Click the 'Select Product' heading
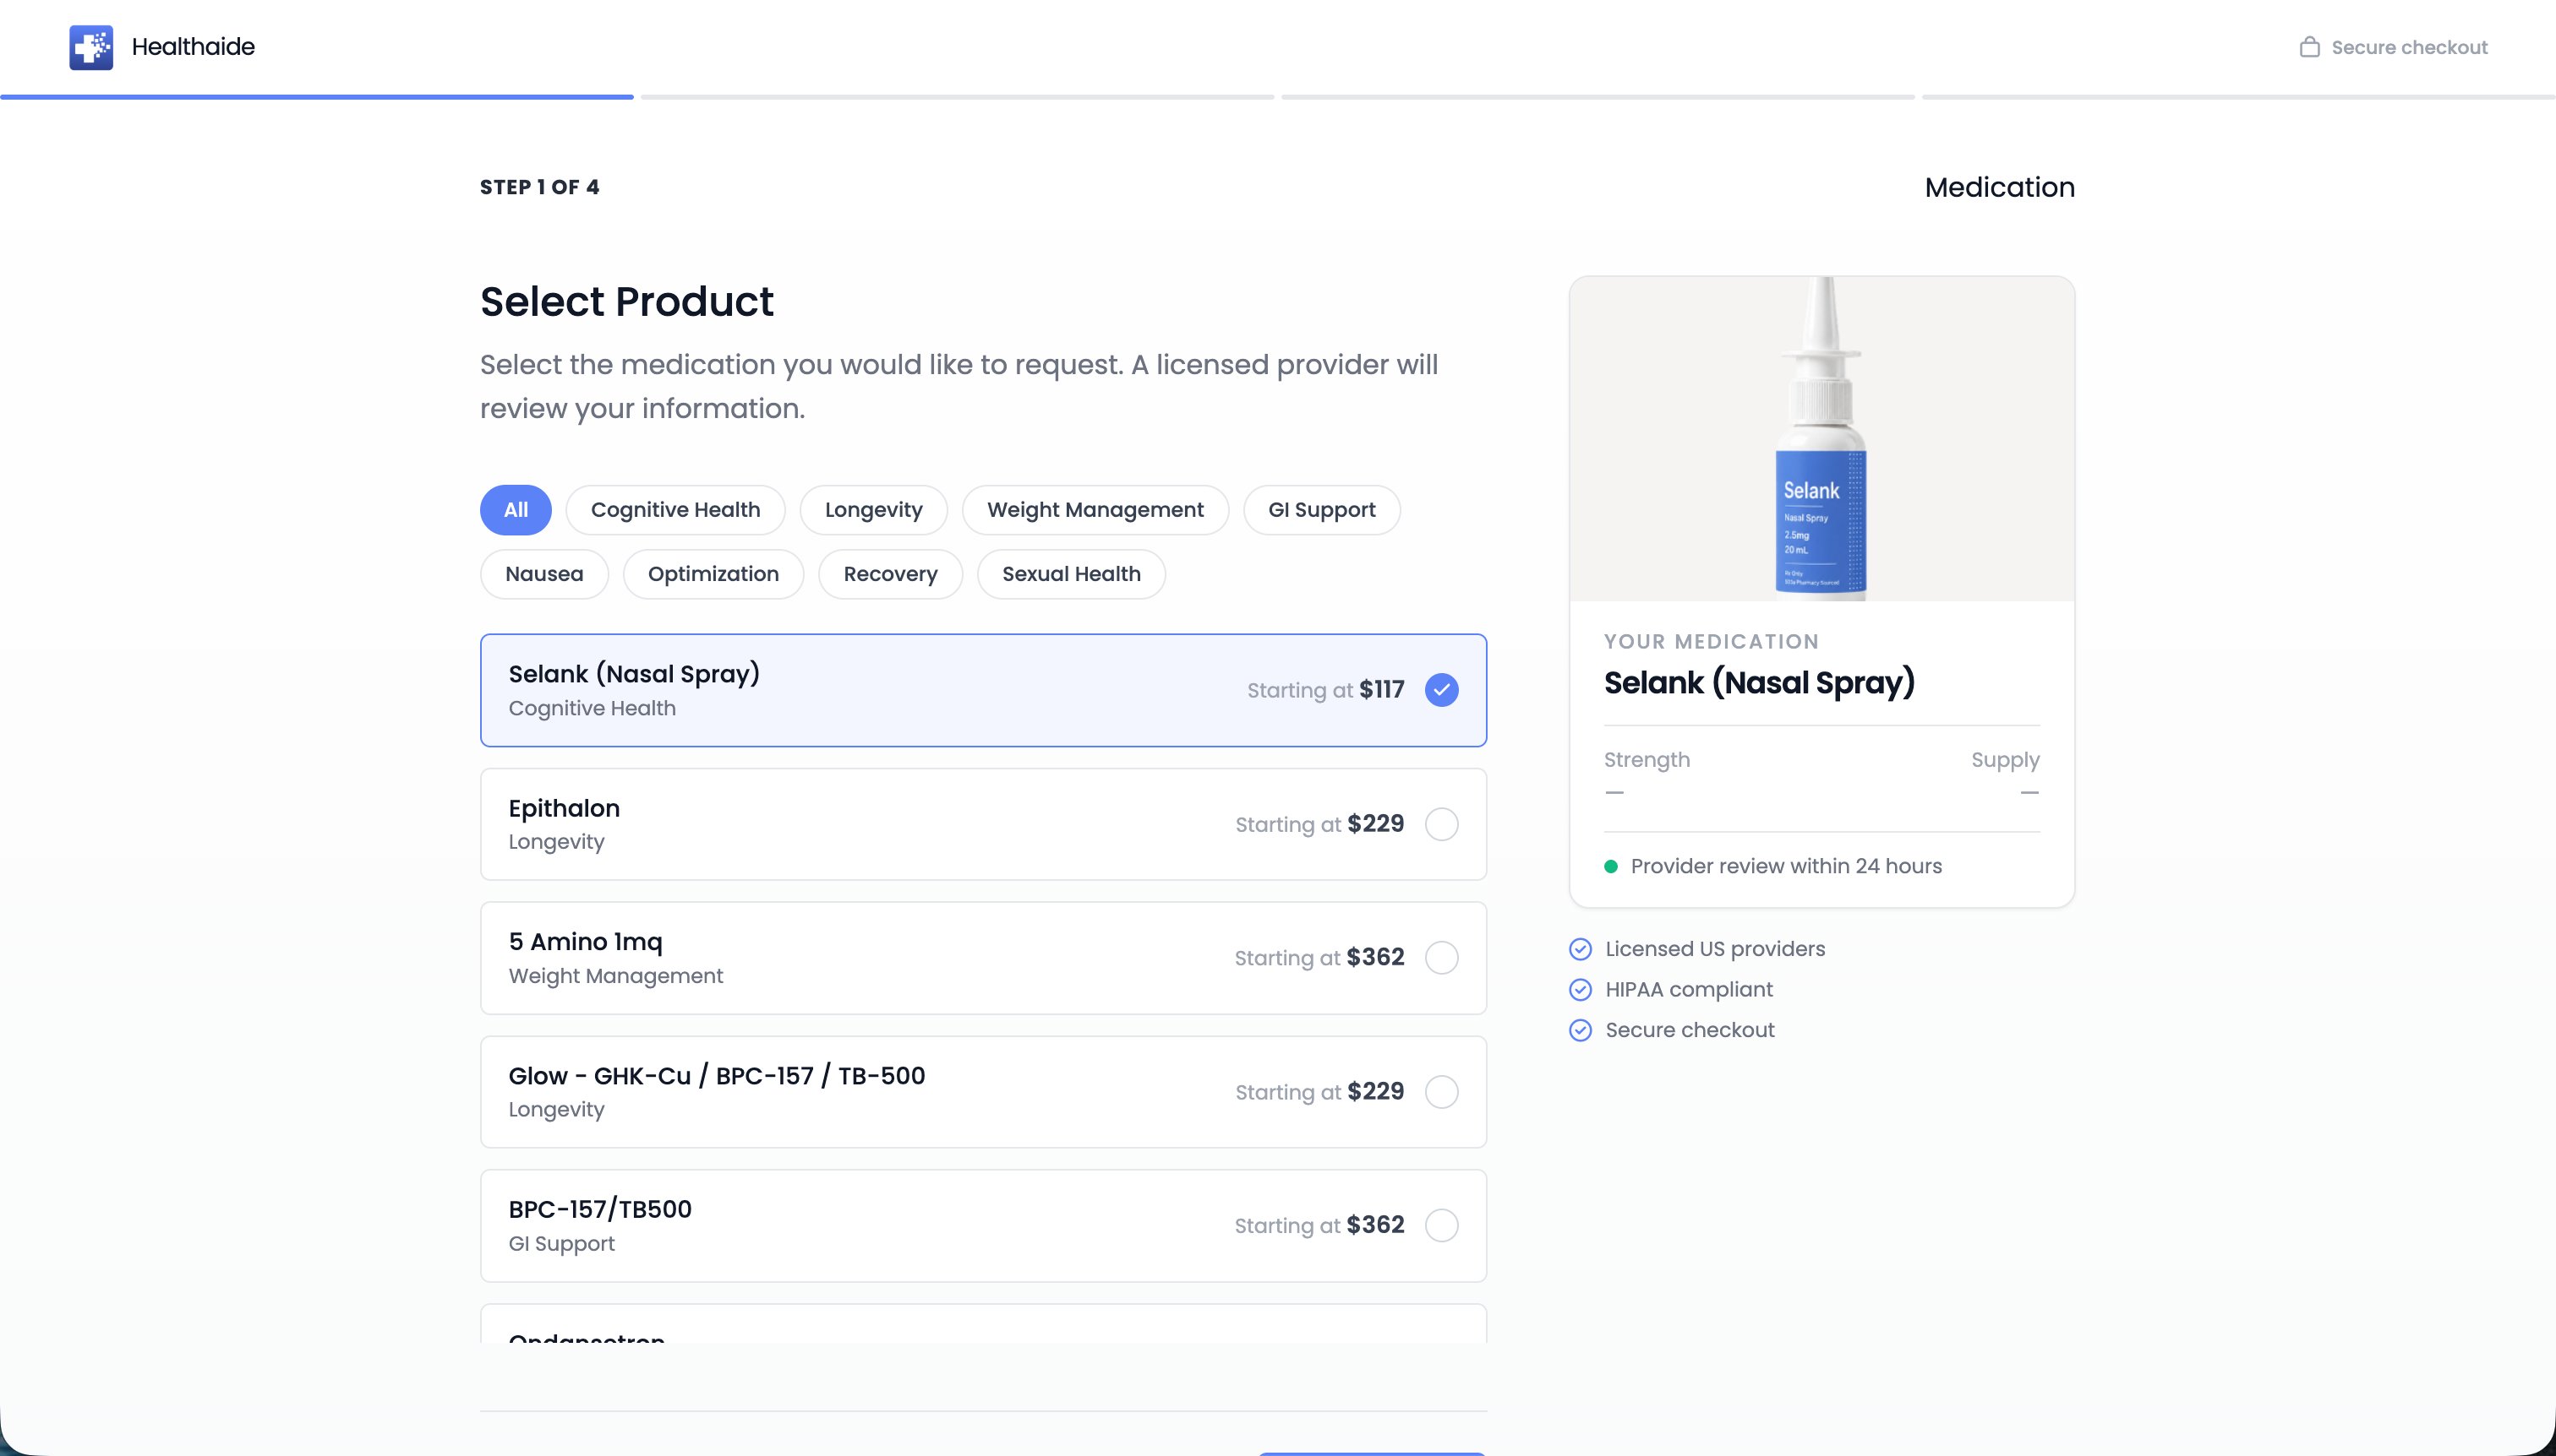This screenshot has width=2556, height=1456. [x=626, y=301]
